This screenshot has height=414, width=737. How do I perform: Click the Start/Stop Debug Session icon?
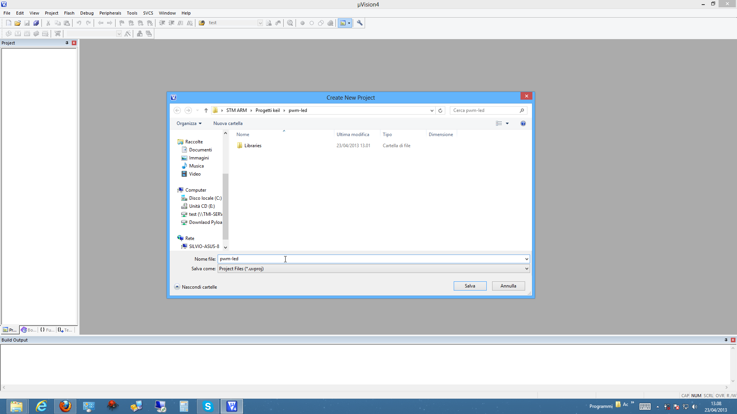(290, 23)
